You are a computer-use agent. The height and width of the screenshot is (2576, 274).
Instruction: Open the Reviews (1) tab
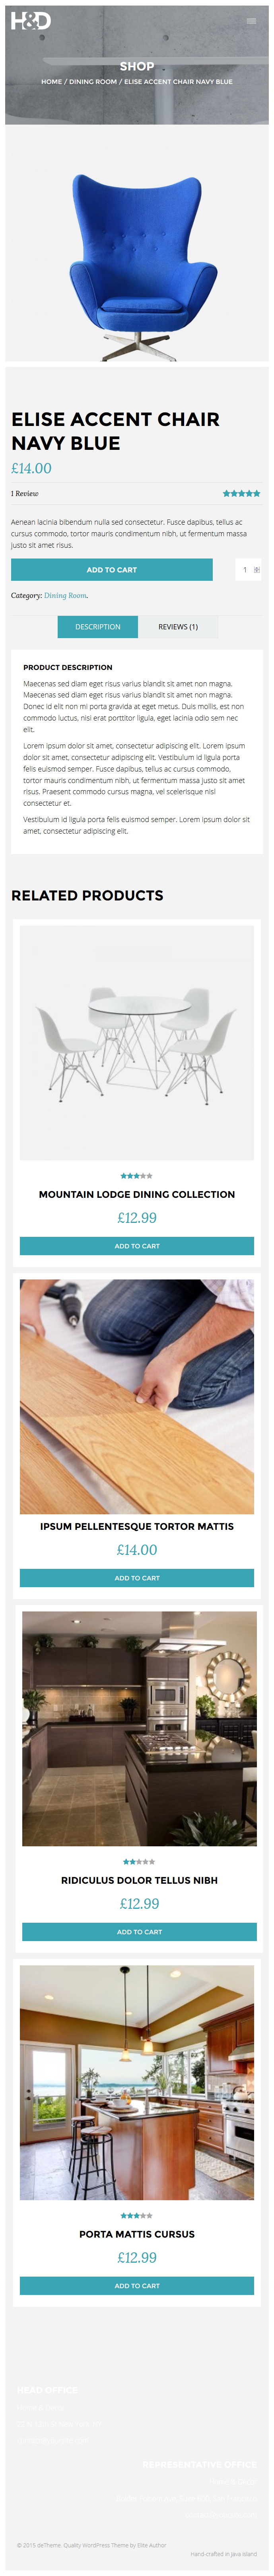178,627
